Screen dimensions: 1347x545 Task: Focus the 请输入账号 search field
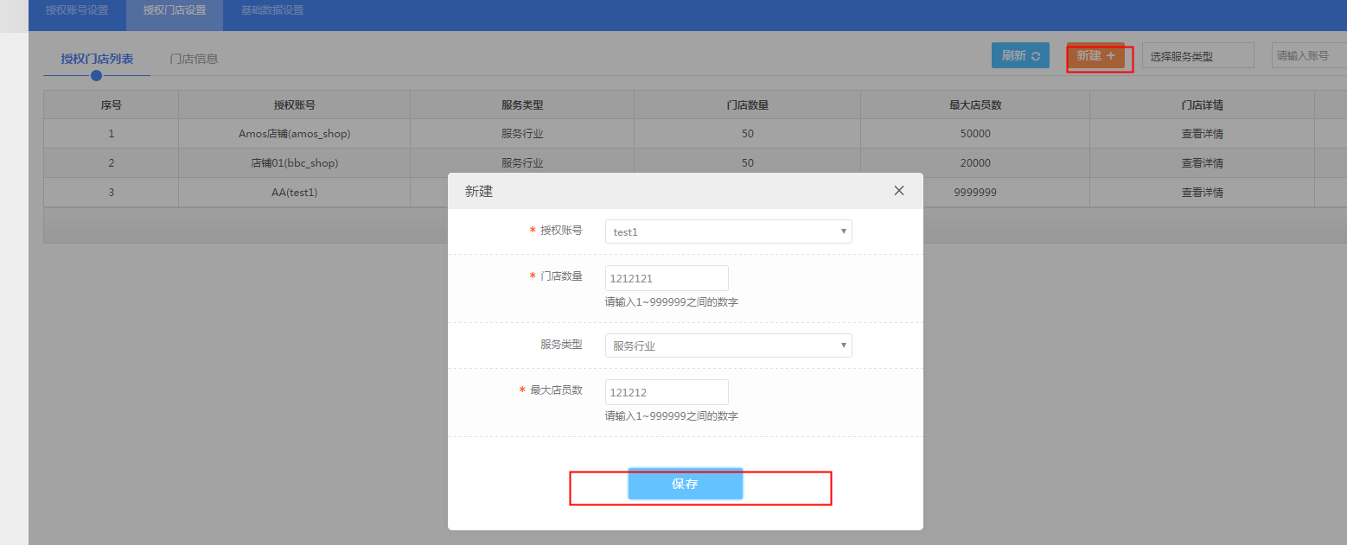tap(1308, 55)
